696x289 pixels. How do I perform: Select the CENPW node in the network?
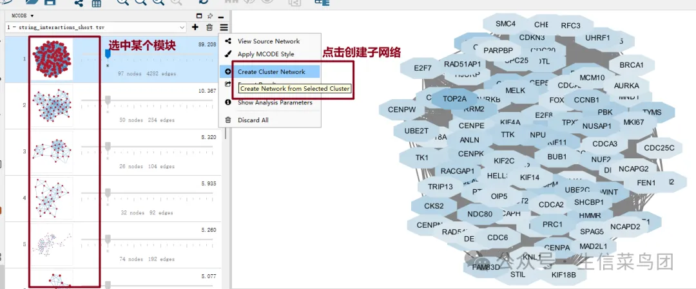(x=402, y=109)
